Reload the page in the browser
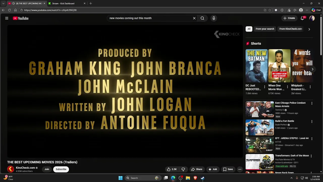The width and height of the screenshot is (323, 182). coord(9,10)
